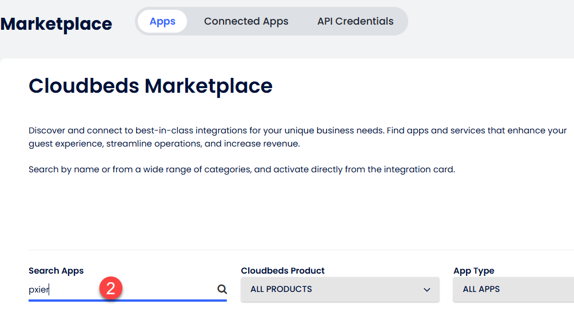Click the chevron arrow in ALL PRODUCTS
This screenshot has width=574, height=312.
point(426,290)
